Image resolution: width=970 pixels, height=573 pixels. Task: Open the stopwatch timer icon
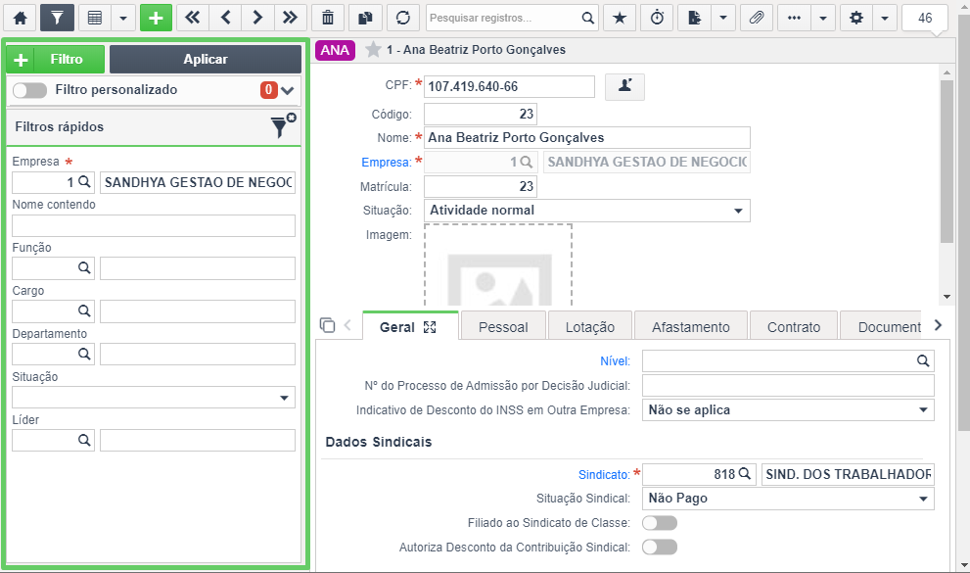[657, 18]
